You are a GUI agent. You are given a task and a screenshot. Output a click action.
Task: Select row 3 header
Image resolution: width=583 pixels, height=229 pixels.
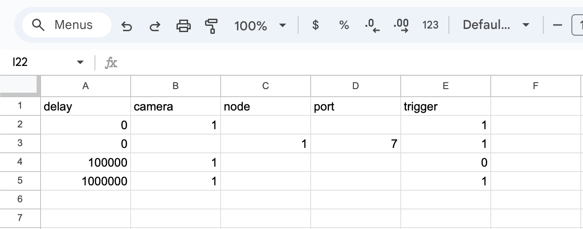click(20, 143)
